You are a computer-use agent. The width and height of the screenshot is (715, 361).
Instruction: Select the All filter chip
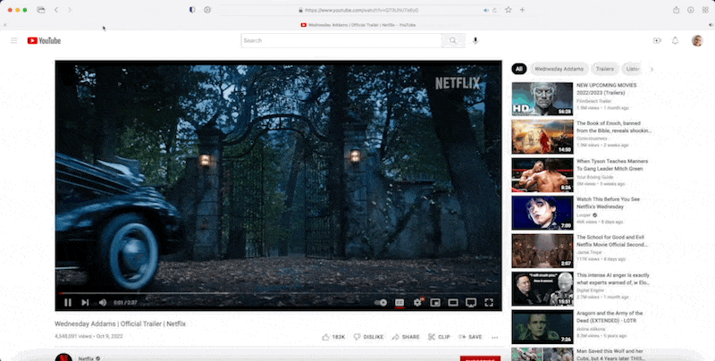[x=519, y=69]
